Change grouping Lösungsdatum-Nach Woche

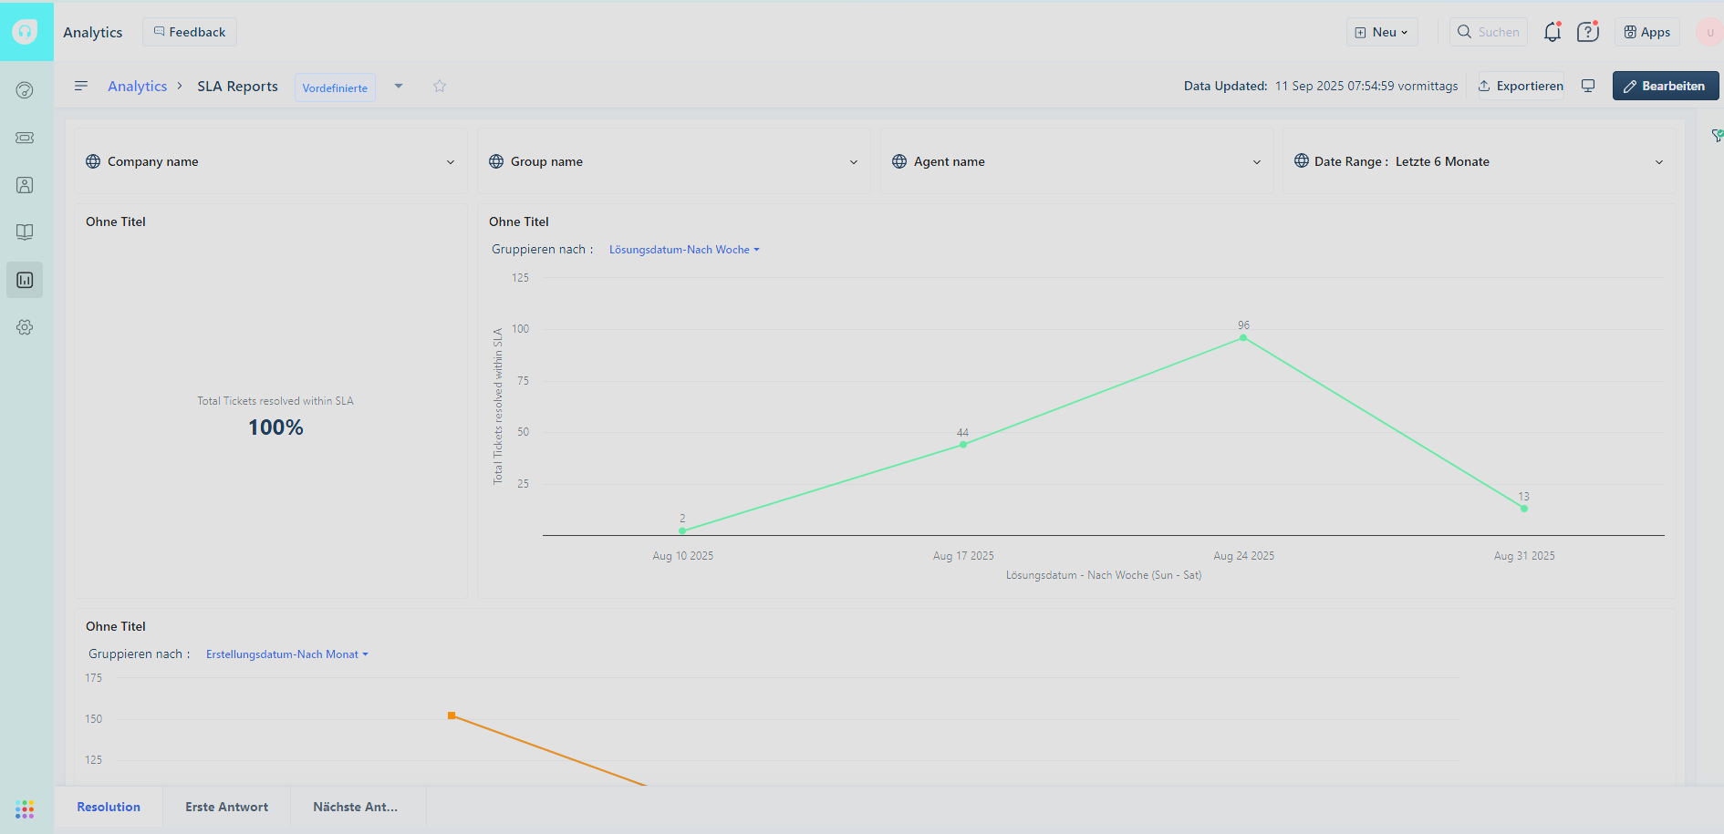point(683,250)
